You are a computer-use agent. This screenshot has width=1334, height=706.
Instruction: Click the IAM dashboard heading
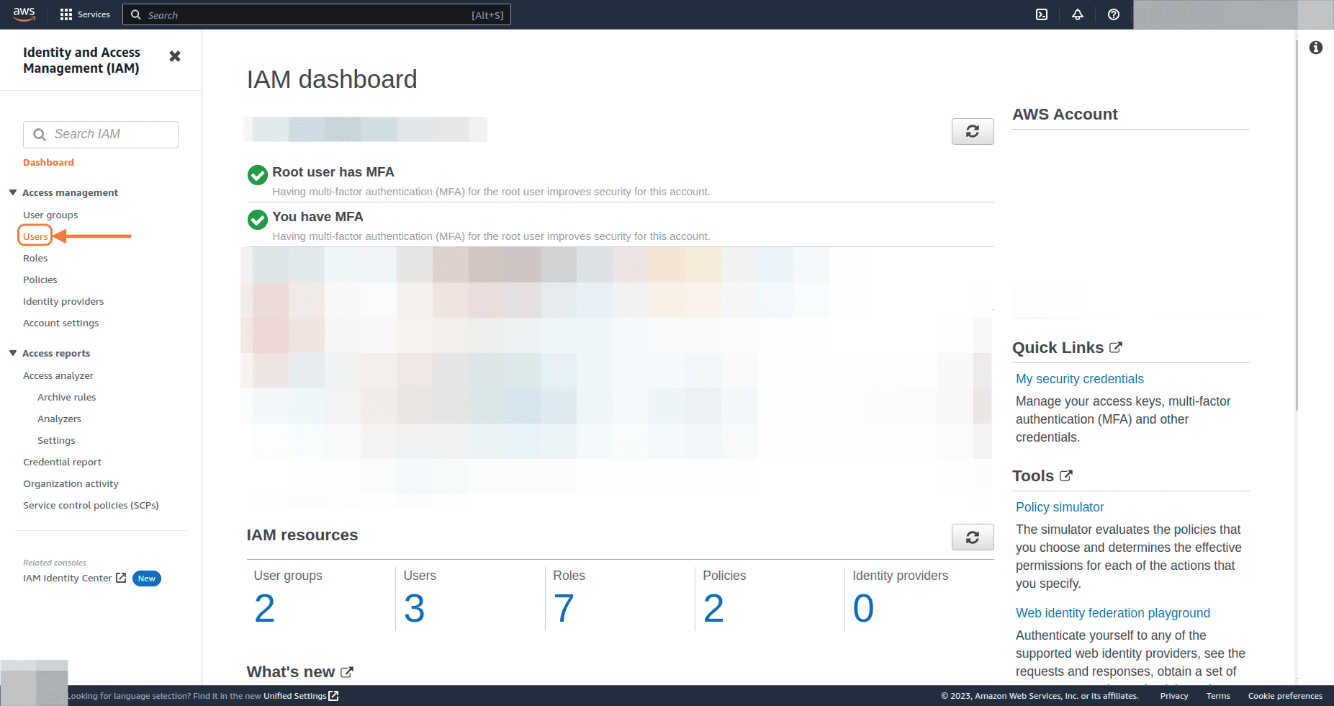(x=332, y=79)
